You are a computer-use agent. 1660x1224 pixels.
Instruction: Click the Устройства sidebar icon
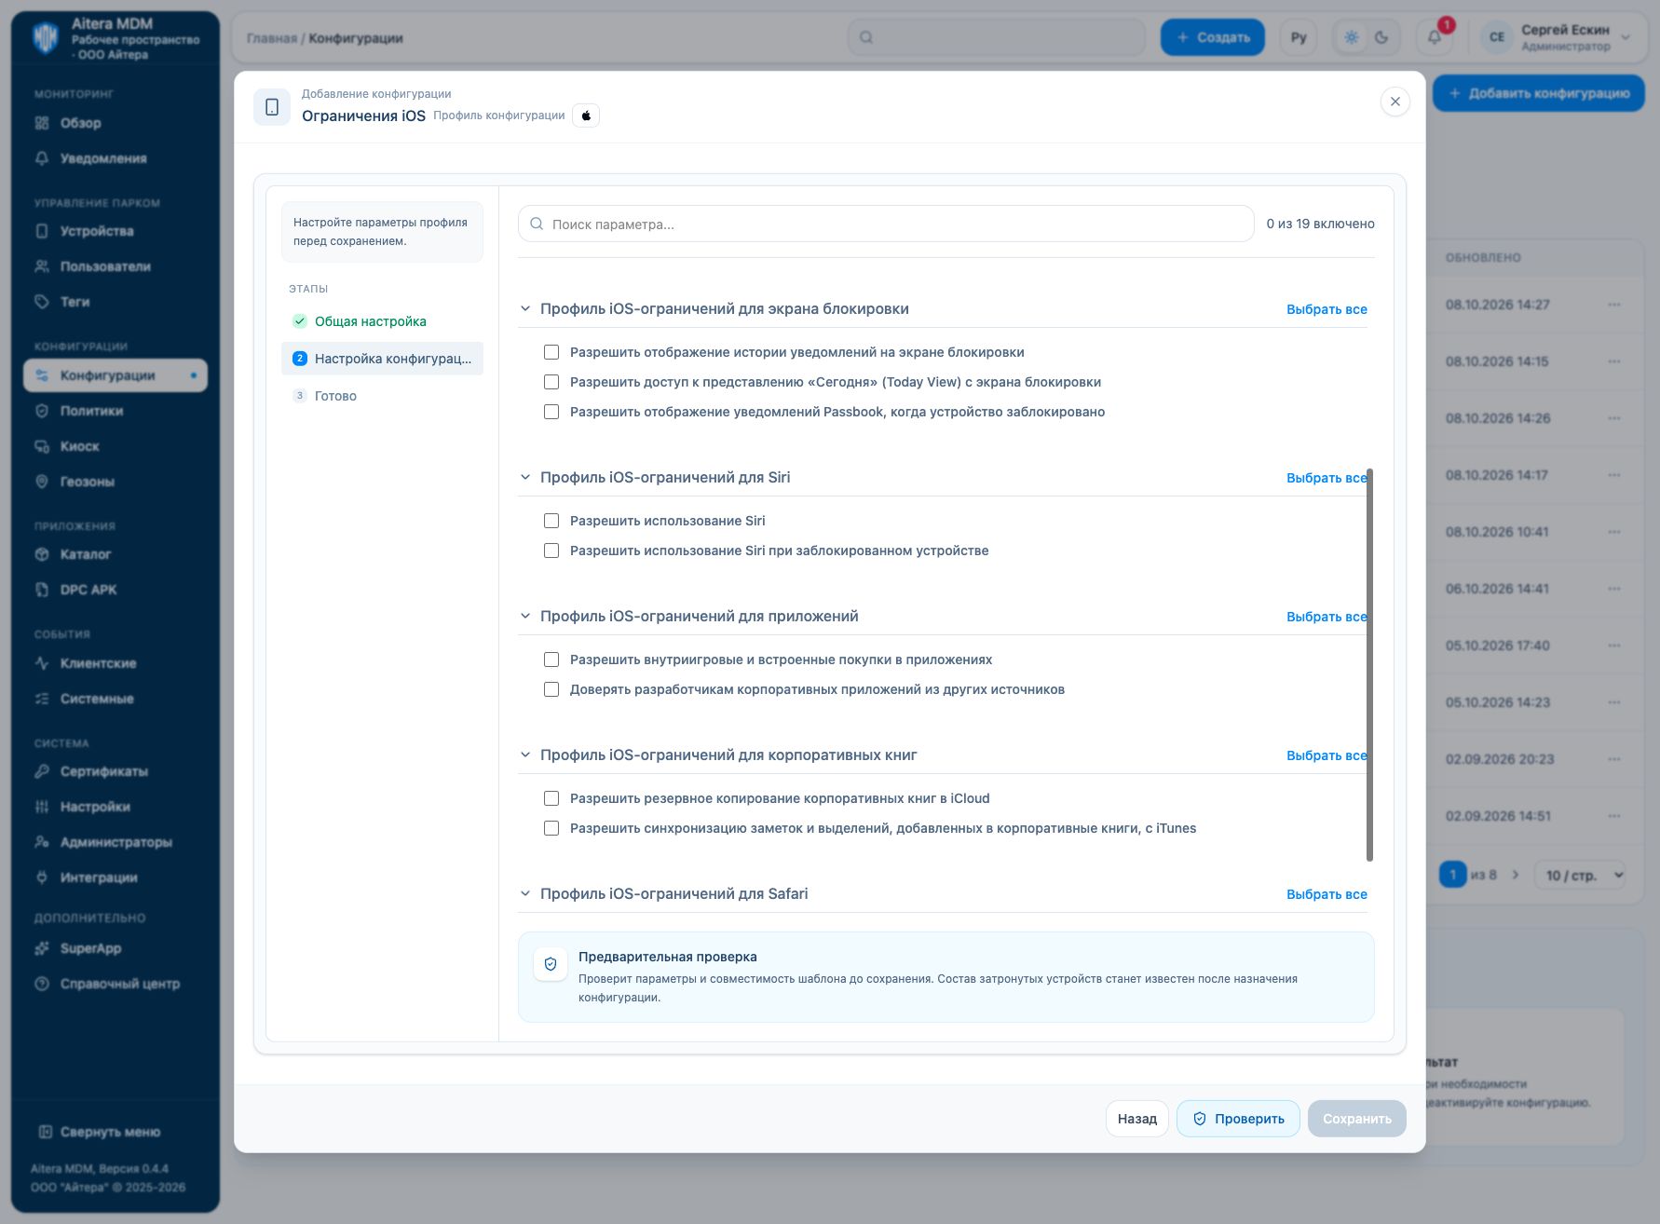coord(42,231)
